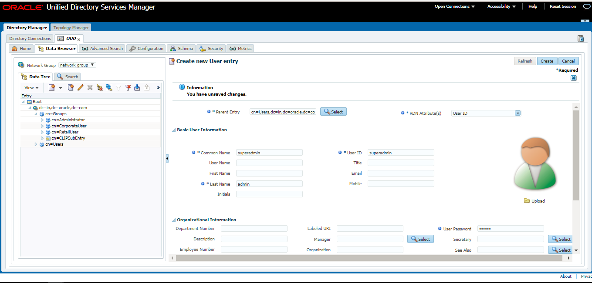
Task: Switch to the Data Tree tab
Action: [36, 77]
